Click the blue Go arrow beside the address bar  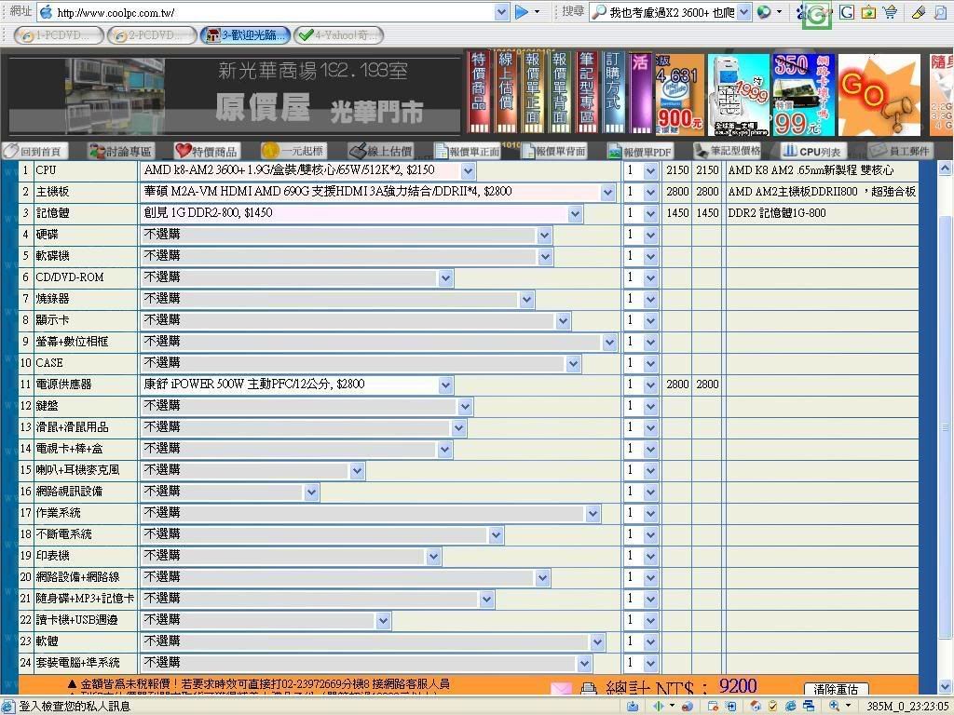pyautogui.click(x=522, y=11)
